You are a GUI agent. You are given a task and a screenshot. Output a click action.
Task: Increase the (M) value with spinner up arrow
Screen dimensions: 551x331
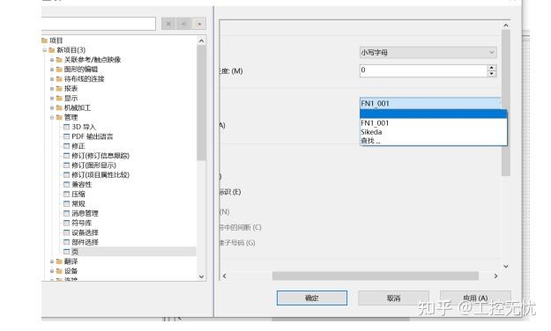(492, 68)
